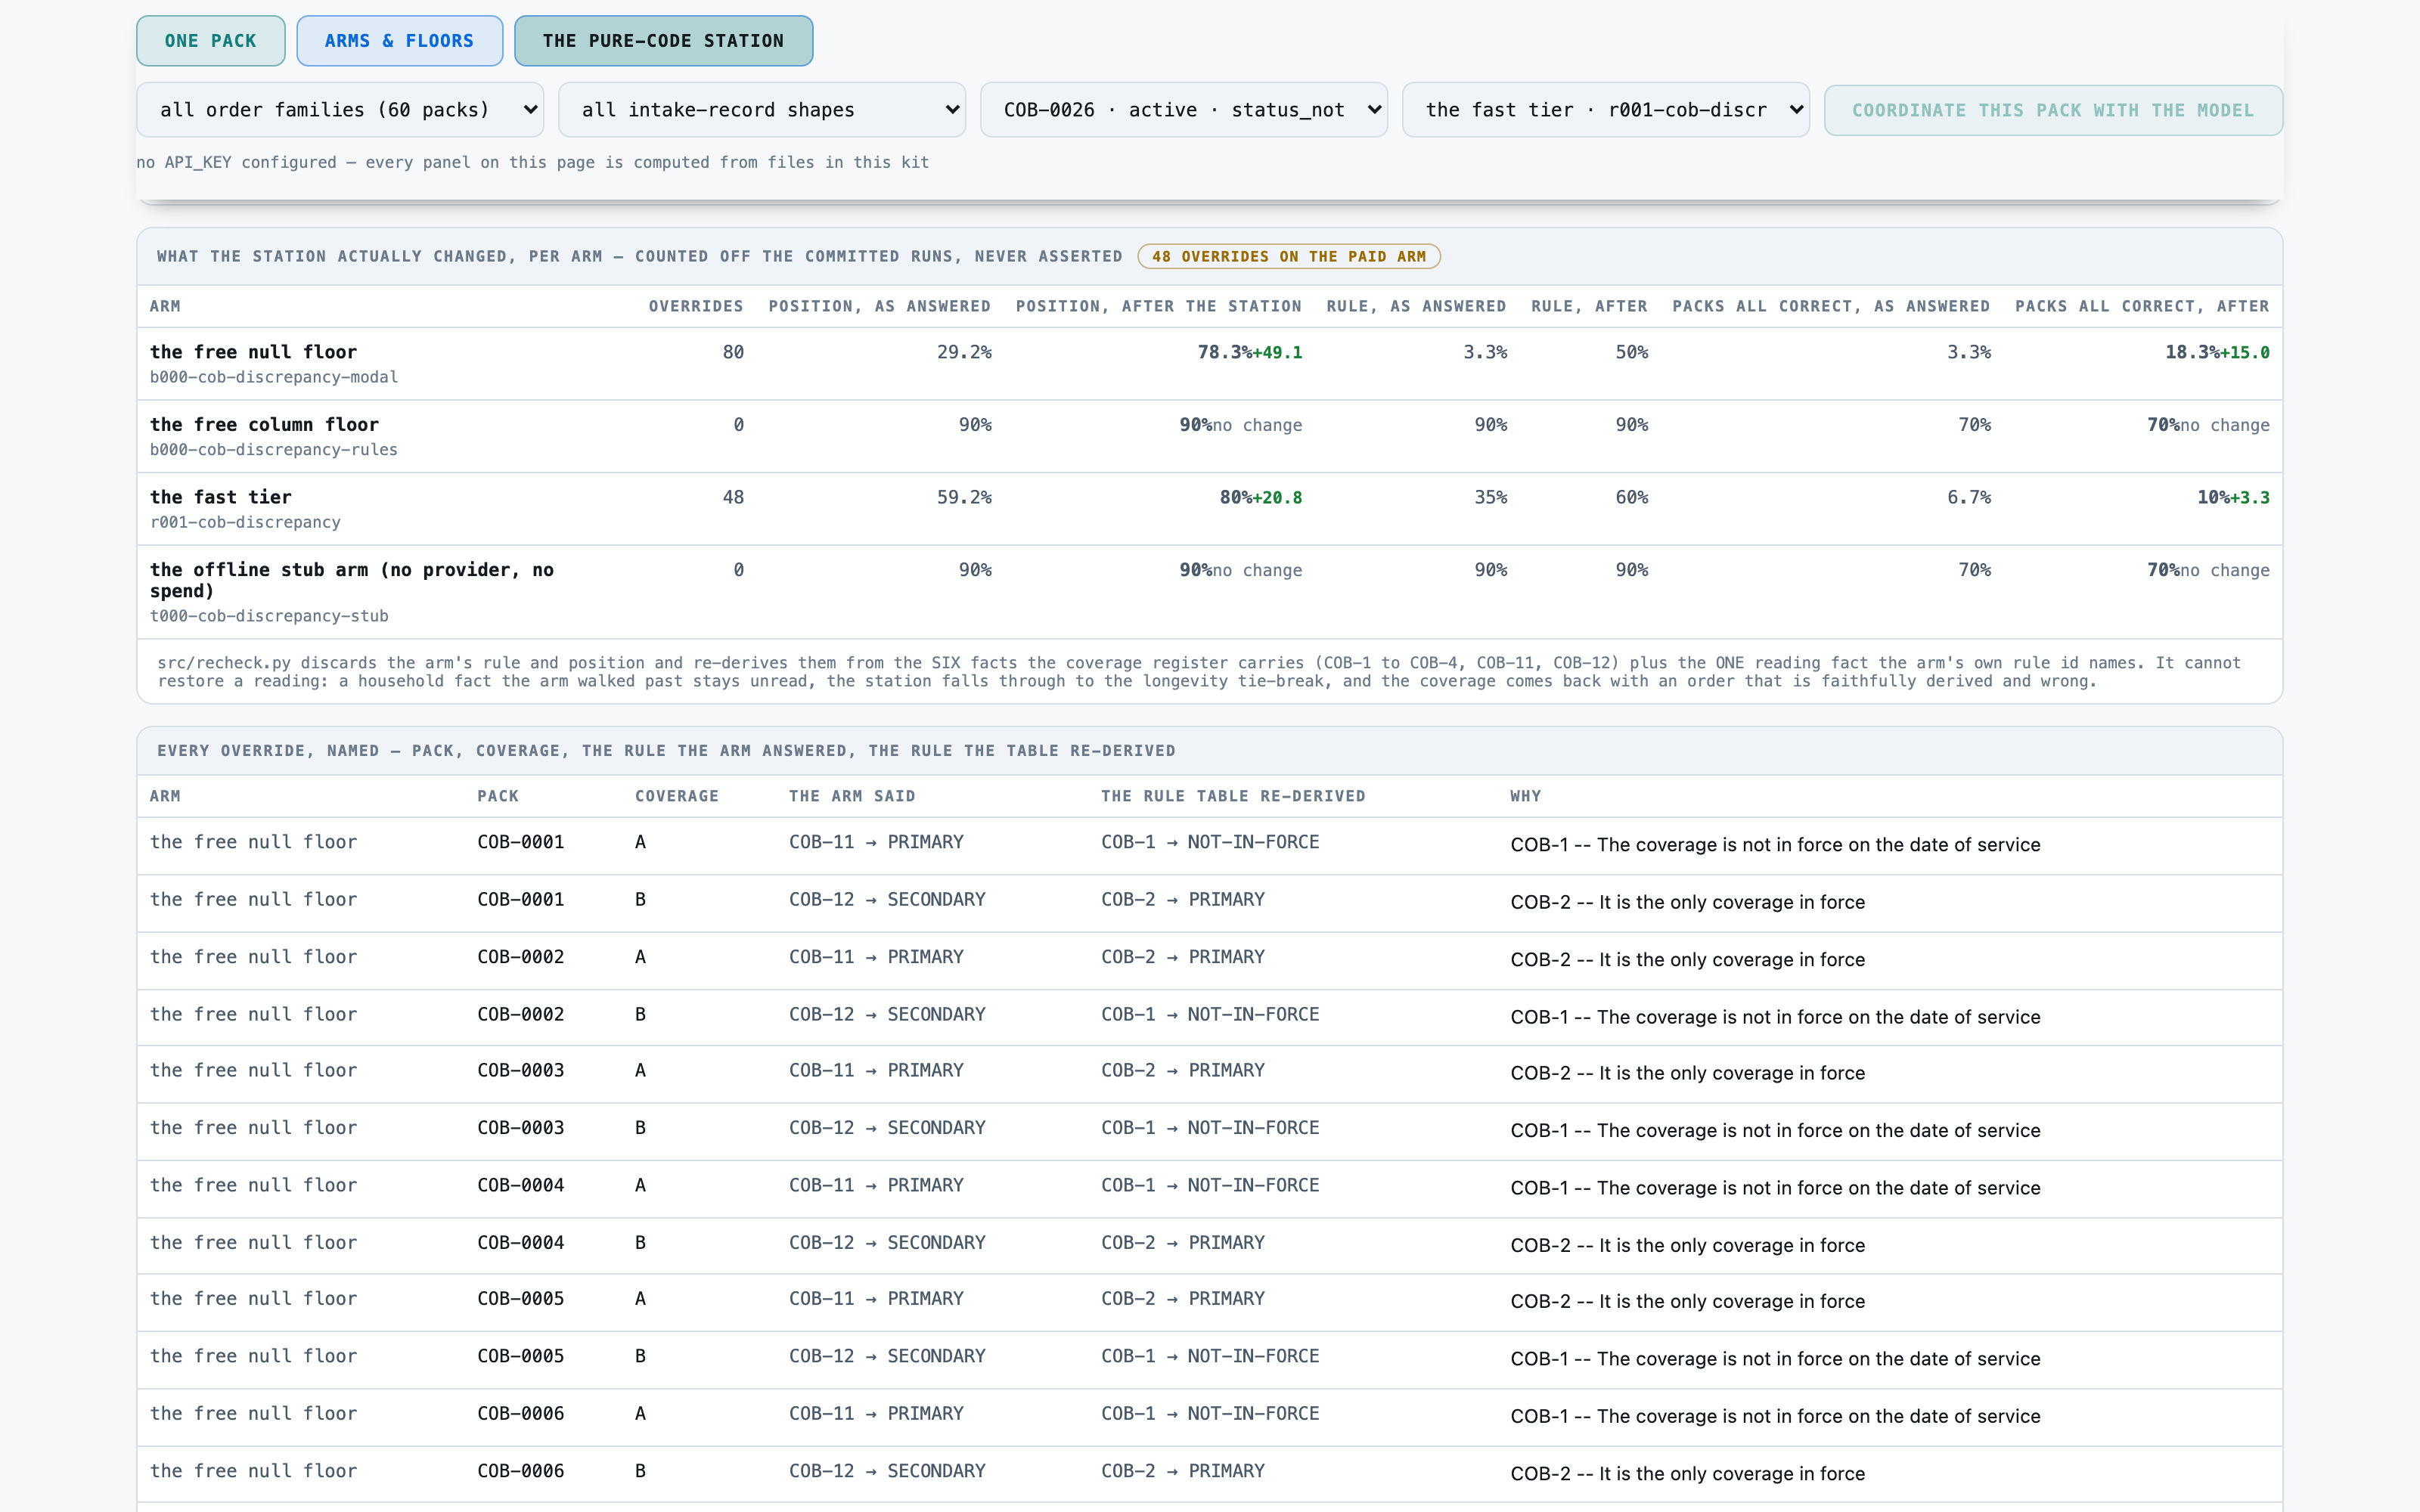The width and height of the screenshot is (2420, 1512).
Task: Click b000-cob-discrepancy-modal run id
Action: [x=274, y=377]
